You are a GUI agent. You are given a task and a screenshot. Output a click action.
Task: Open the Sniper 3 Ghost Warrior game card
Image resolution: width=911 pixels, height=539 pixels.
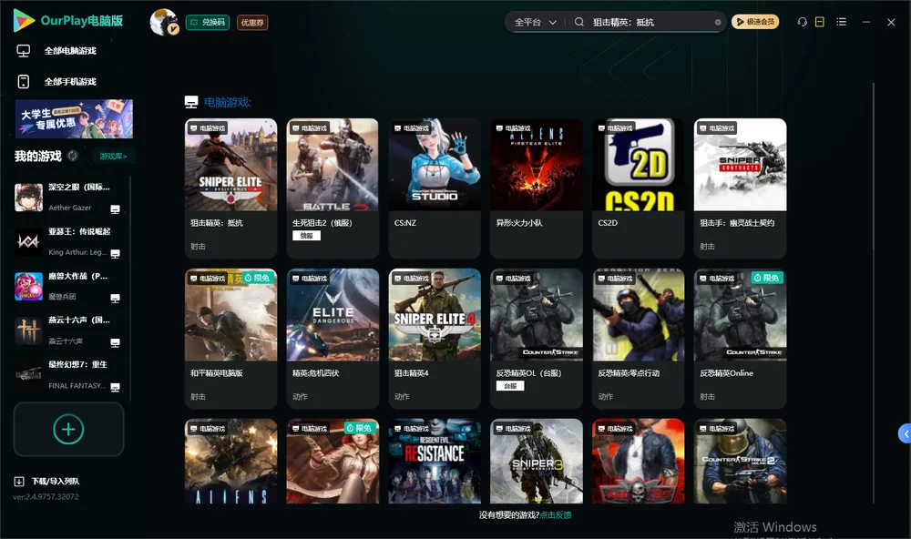tap(537, 462)
